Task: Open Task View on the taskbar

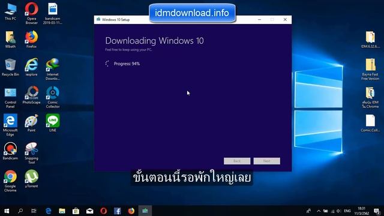Action: [x=34, y=211]
